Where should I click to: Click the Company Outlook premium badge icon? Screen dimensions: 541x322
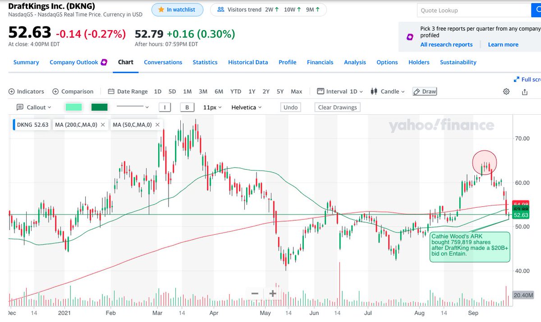point(104,62)
